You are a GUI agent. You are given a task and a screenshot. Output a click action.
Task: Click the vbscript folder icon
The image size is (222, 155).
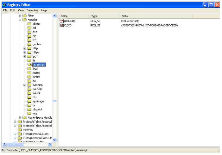pos(29,109)
